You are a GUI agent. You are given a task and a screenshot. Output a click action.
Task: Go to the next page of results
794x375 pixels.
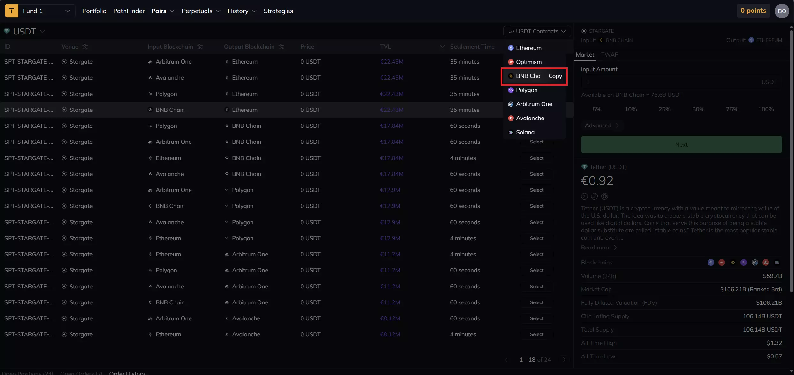(564, 360)
